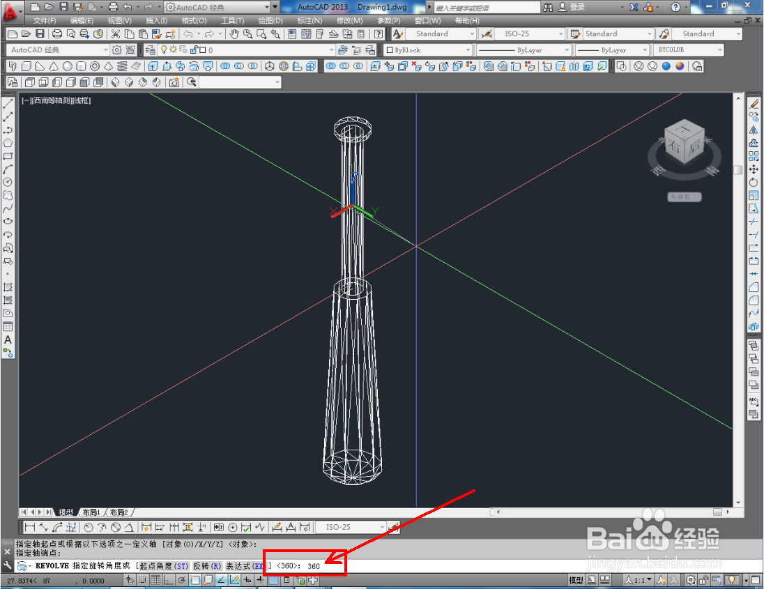Viewport: 764px width, 589px height.
Task: Choose the 反转(R) command option
Action: click(208, 565)
